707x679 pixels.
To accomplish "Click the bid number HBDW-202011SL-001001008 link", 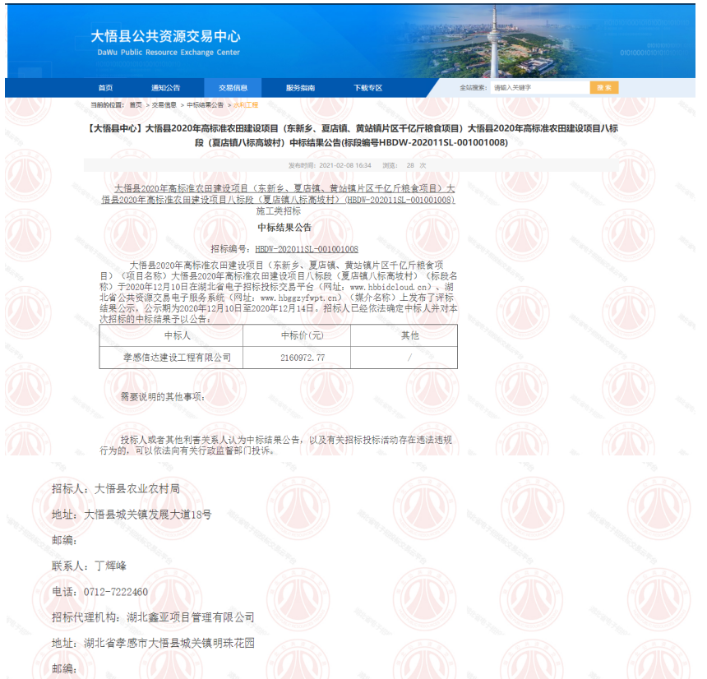I will pyautogui.click(x=306, y=248).
